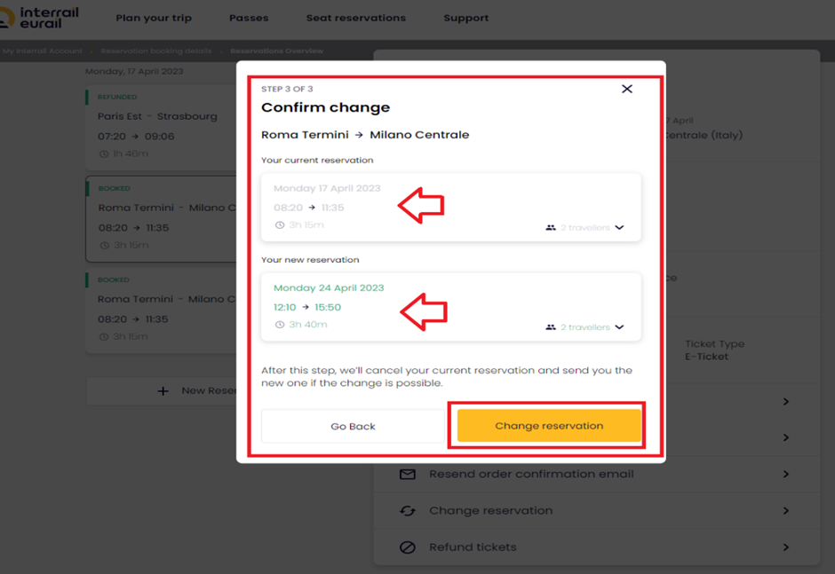
Task: Click My Interrail Account breadcrumb link
Action: click(42, 51)
